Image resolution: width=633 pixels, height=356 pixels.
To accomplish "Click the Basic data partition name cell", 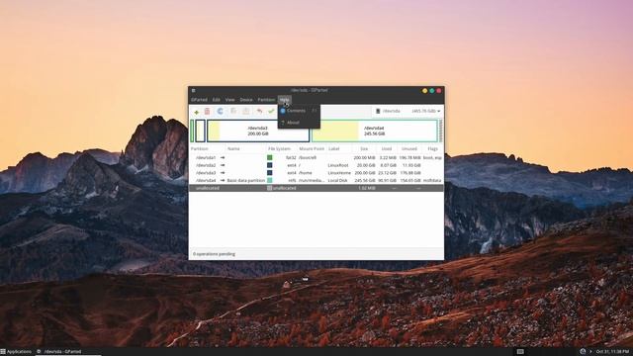I will pos(246,180).
